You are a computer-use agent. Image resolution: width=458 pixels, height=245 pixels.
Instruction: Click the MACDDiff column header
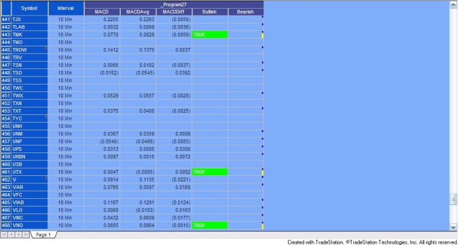[174, 12]
